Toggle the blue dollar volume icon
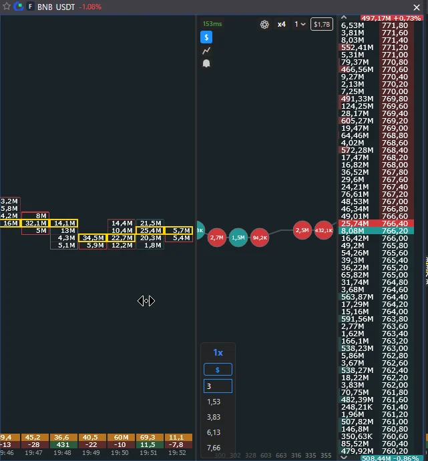This screenshot has width=428, height=461. point(206,37)
